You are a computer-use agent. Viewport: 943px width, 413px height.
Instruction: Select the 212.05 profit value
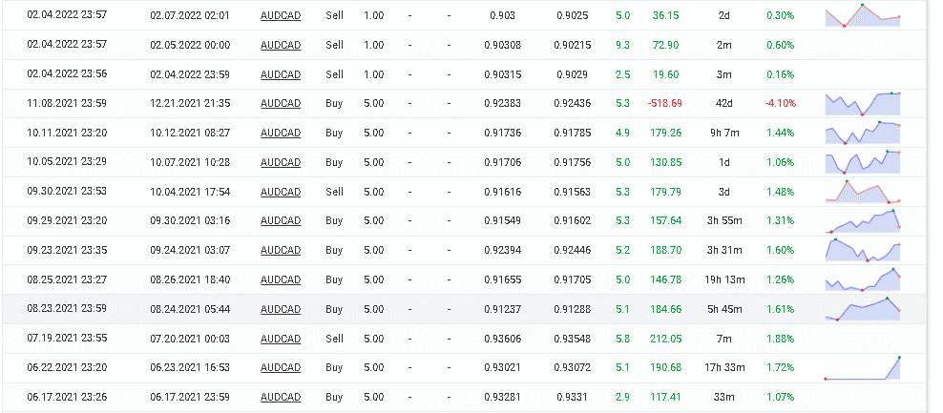click(666, 339)
